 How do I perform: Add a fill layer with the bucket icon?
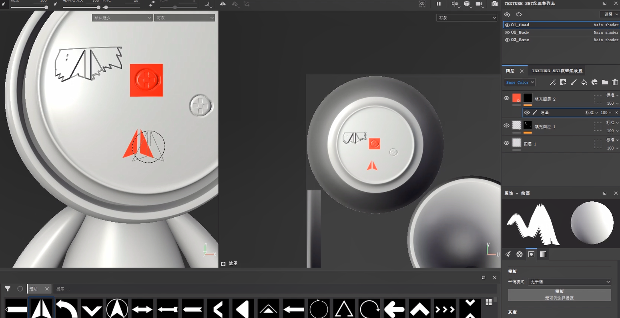coord(584,82)
